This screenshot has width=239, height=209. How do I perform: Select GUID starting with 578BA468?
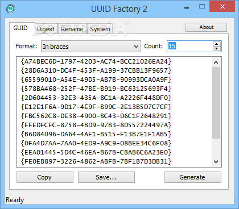96,89
